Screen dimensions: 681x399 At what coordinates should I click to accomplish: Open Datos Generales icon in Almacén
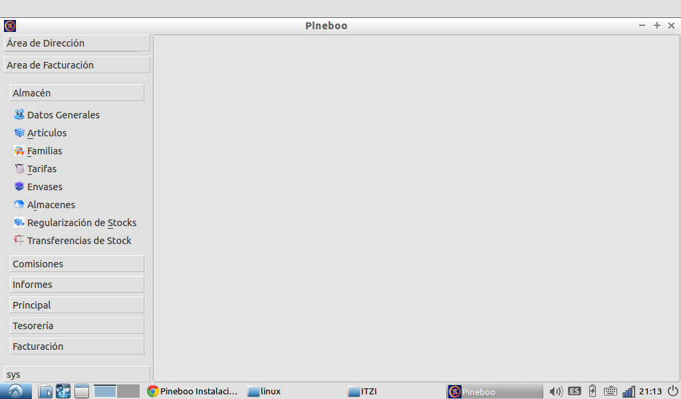(19, 114)
